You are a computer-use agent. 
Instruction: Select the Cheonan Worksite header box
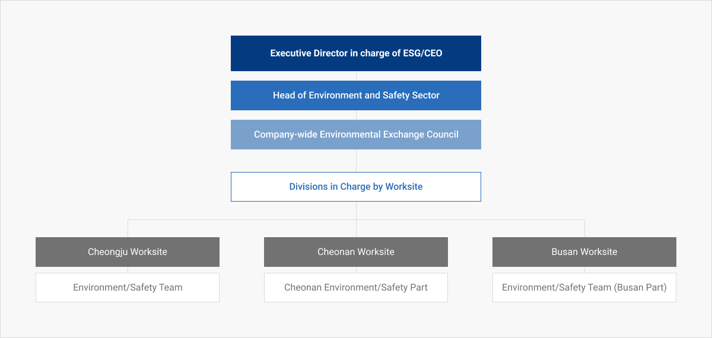point(356,252)
